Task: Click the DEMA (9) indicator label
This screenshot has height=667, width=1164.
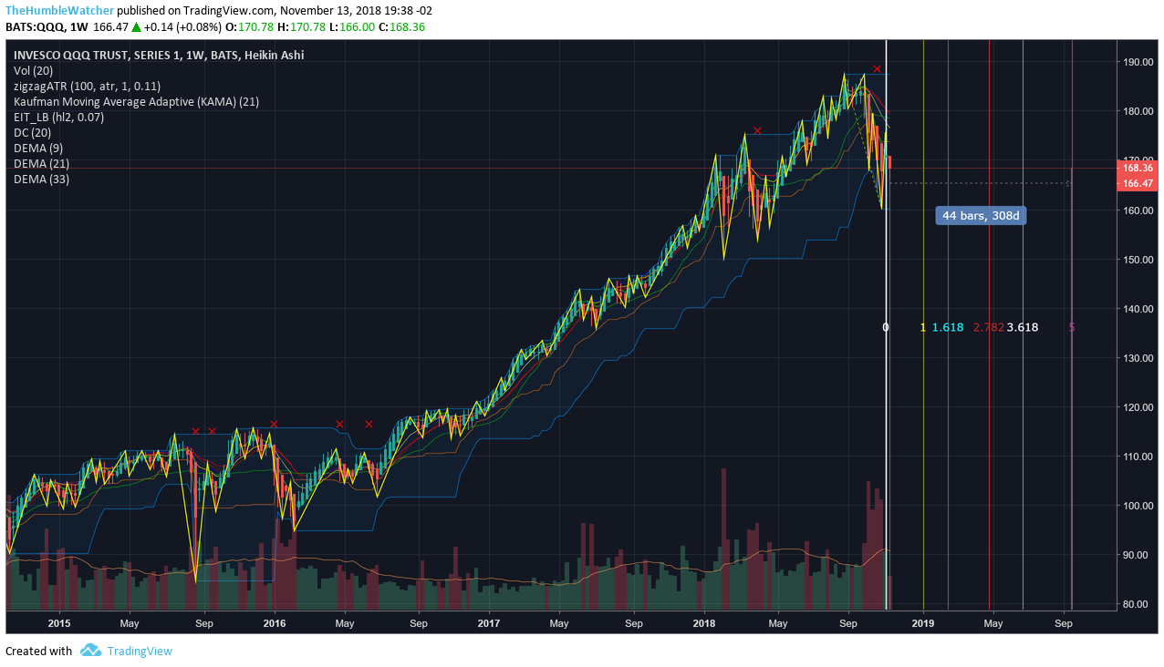Action: (x=38, y=148)
